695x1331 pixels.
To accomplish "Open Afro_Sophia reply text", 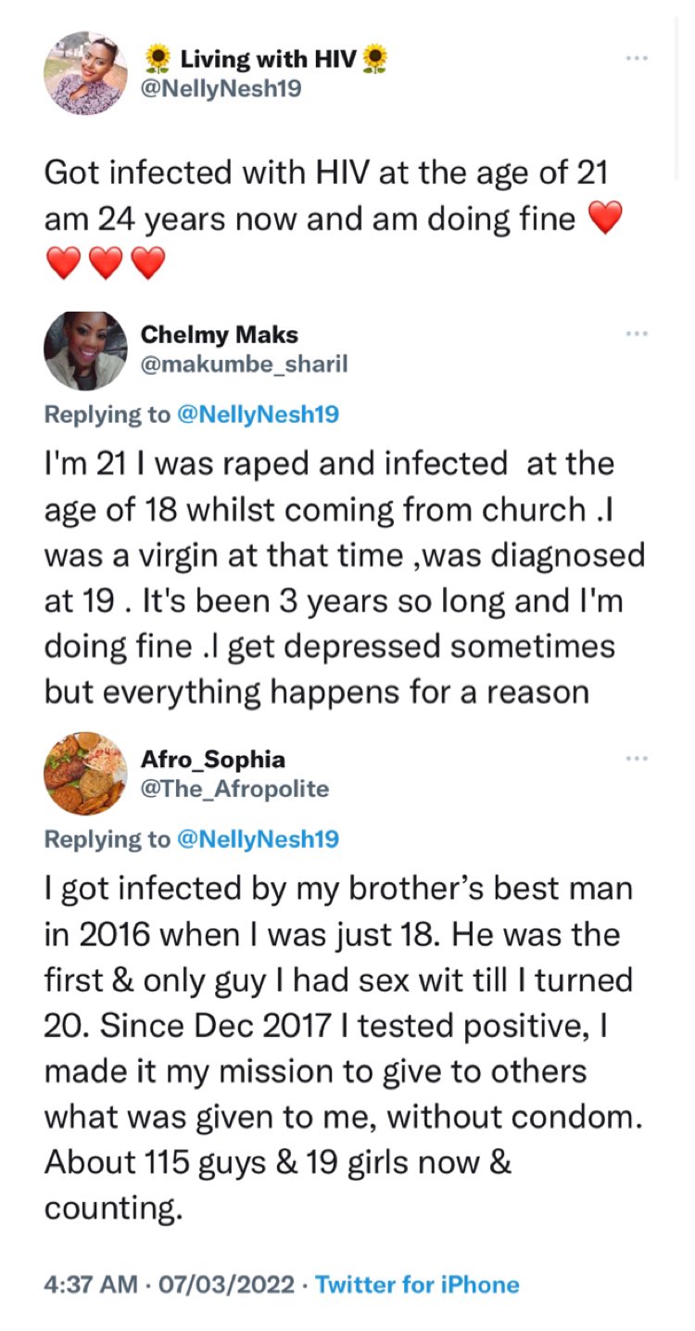I will (343, 1048).
